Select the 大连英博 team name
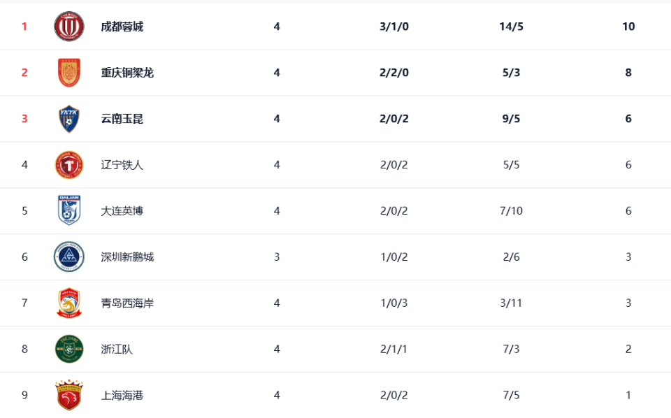This screenshot has width=671, height=418. 122,211
